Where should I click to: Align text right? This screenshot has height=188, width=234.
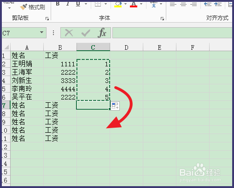(x=193, y=4)
